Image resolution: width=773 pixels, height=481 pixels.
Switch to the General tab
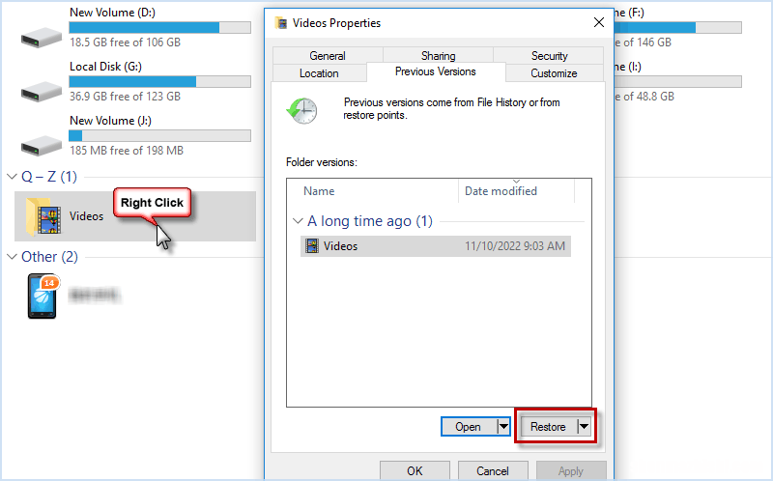pos(328,56)
